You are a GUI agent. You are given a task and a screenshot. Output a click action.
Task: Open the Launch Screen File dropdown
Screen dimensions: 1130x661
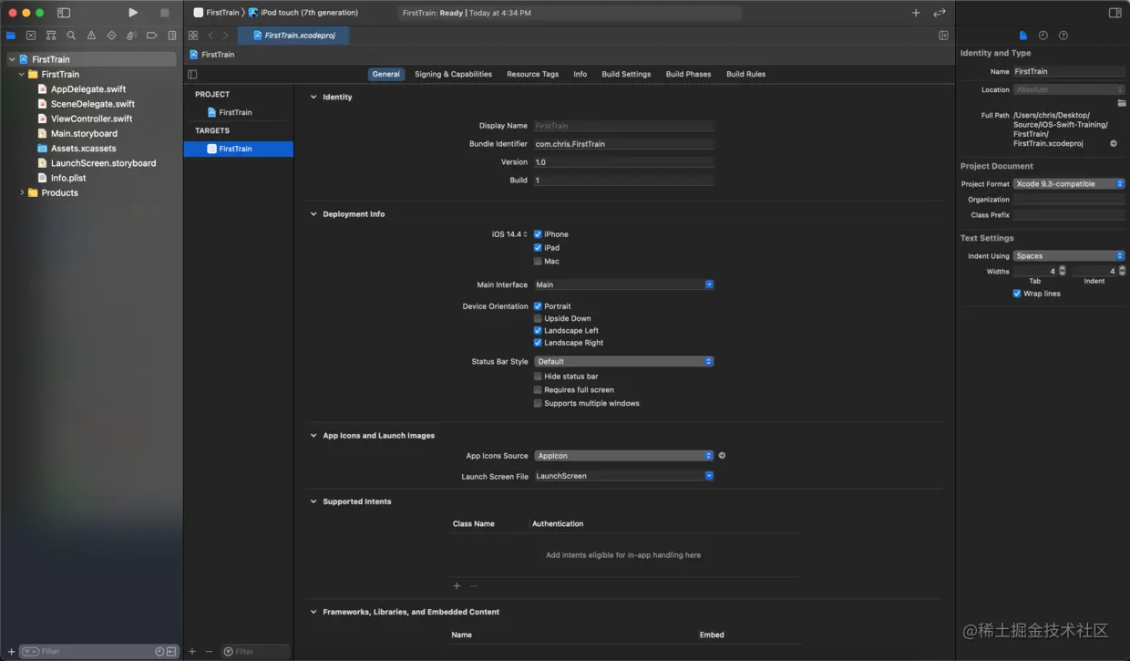[x=623, y=476]
